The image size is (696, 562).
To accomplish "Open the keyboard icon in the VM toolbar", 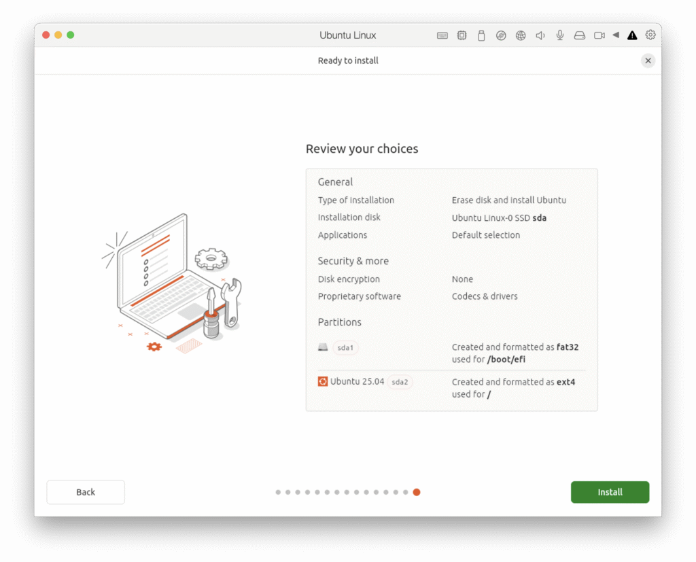I will (x=442, y=35).
